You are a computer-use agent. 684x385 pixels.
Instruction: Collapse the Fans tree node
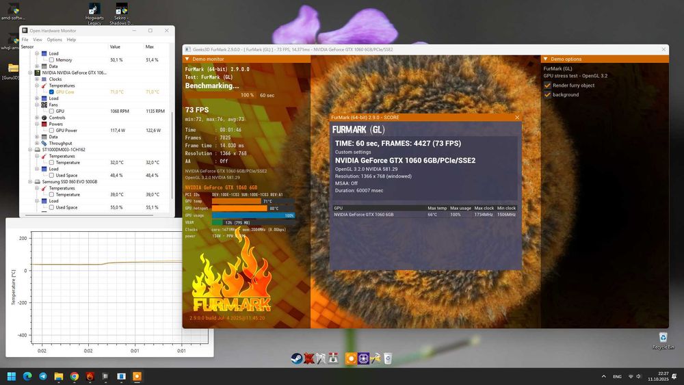pyautogui.click(x=37, y=105)
